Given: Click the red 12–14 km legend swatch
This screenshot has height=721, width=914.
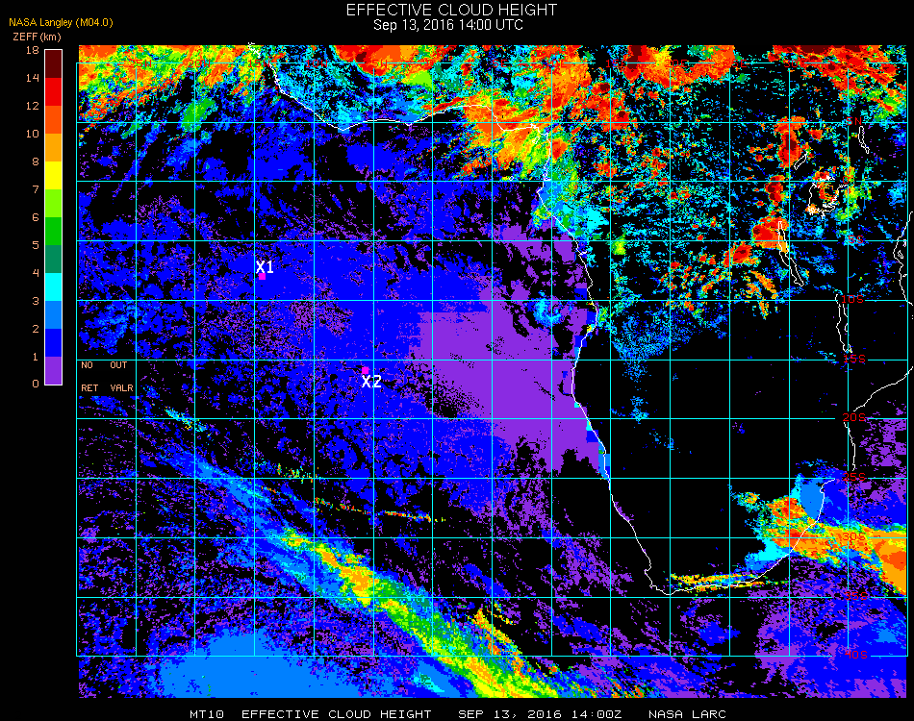Looking at the screenshot, I should coord(53,92).
